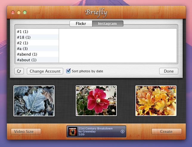
Task: Select the #2 (1) tag row
Action: coord(37,43)
